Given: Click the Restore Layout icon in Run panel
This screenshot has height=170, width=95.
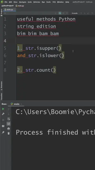Looking at the screenshot, I should click(x=3, y=126).
